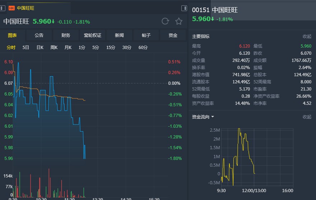Toggle the left sidebar panel icon
The width and height of the screenshot is (316, 200).
tap(3, 8)
